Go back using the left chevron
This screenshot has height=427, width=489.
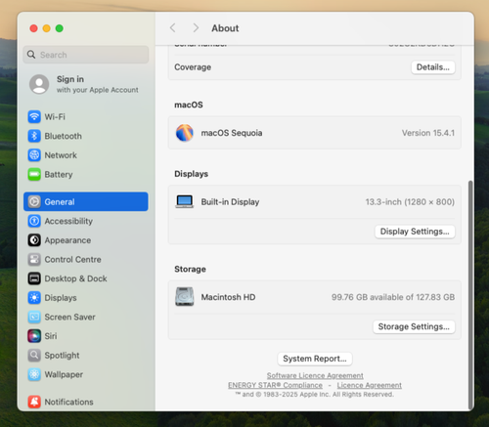[173, 28]
